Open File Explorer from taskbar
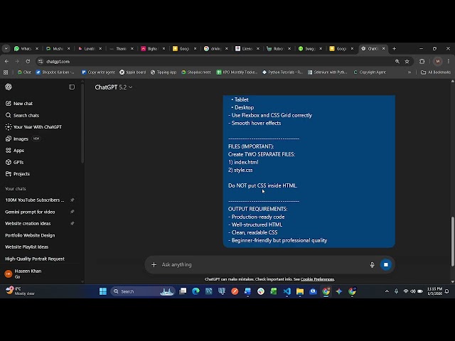The image size is (455, 341). (300, 291)
